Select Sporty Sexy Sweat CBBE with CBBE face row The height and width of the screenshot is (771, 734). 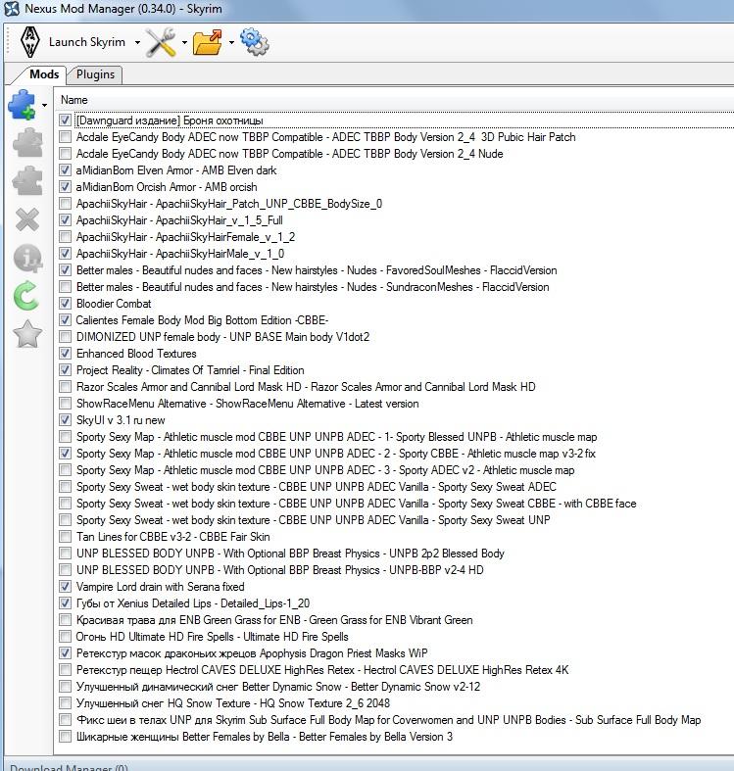pyautogui.click(x=357, y=504)
